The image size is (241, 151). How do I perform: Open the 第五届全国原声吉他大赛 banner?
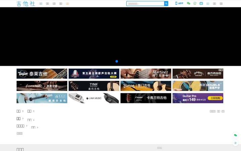click(x=94, y=73)
